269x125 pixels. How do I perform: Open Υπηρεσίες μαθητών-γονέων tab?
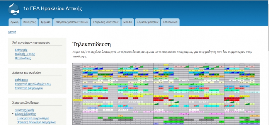tap(71, 22)
